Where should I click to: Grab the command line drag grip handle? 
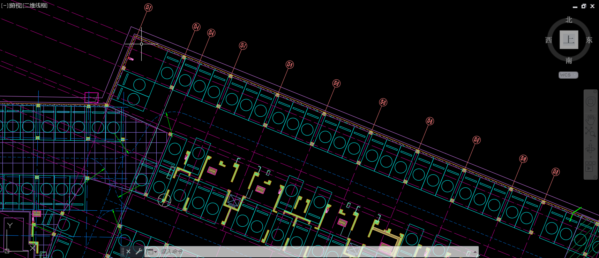pos(122,251)
